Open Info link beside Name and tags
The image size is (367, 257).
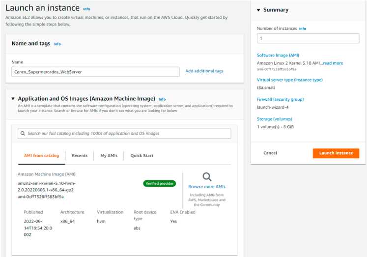(57, 44)
